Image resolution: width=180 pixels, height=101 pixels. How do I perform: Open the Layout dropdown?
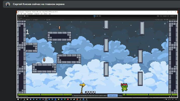coord(173,16)
